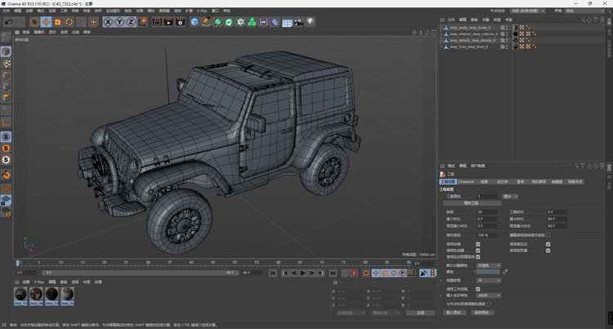The image size is (613, 329).
Task: Add a Light bulb object
Action: [310, 22]
